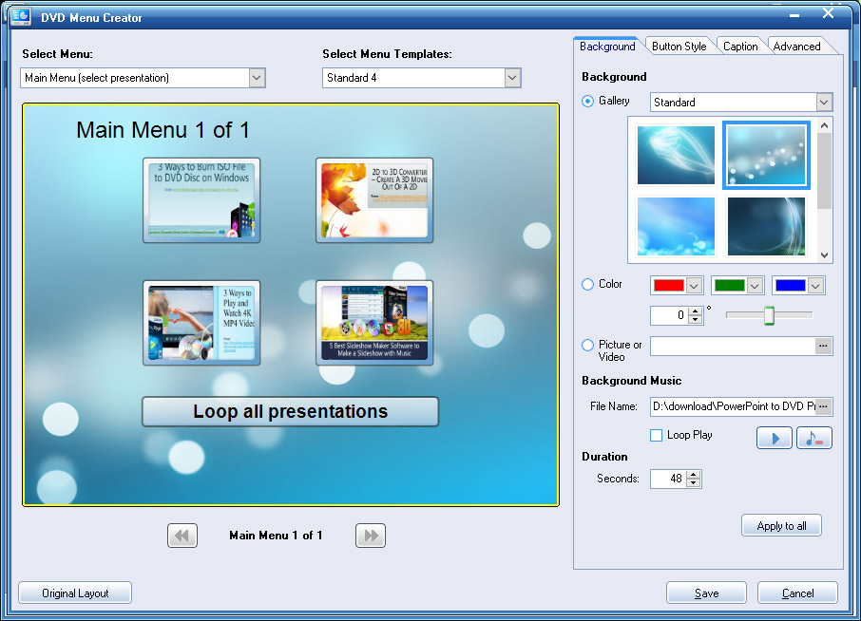Viewport: 861px width, 621px height.
Task: Select the Gallery radio button
Action: [x=588, y=102]
